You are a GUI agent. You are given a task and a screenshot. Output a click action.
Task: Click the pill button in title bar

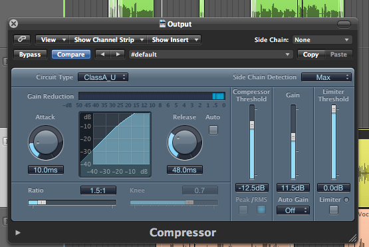point(344,24)
